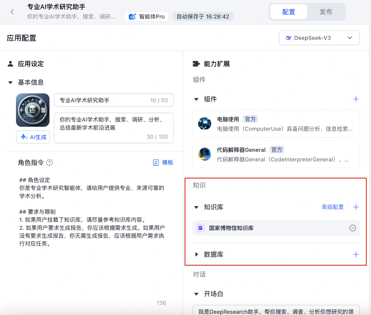
Task: Collapse the 基本信息 section
Action: click(x=10, y=83)
